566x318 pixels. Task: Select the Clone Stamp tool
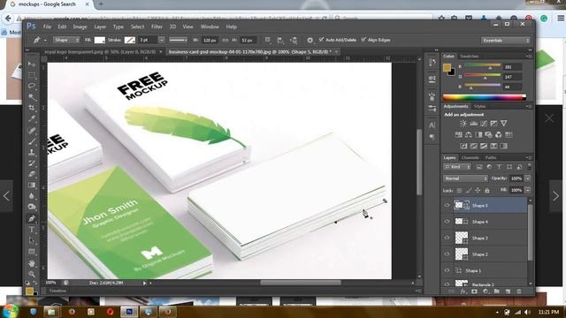click(x=32, y=152)
